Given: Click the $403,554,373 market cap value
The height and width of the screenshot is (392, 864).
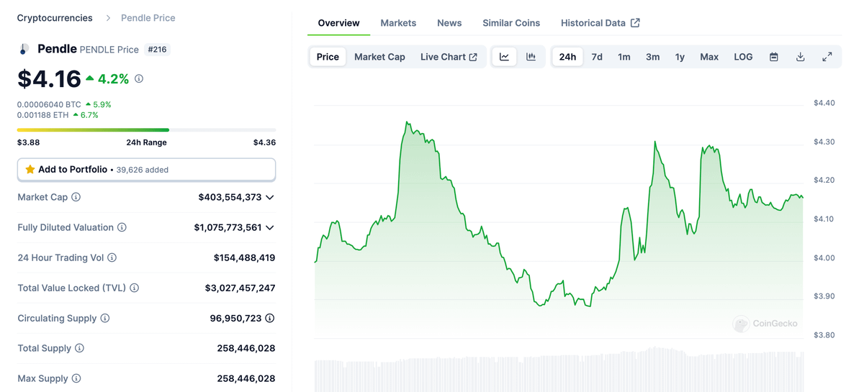Looking at the screenshot, I should (230, 197).
